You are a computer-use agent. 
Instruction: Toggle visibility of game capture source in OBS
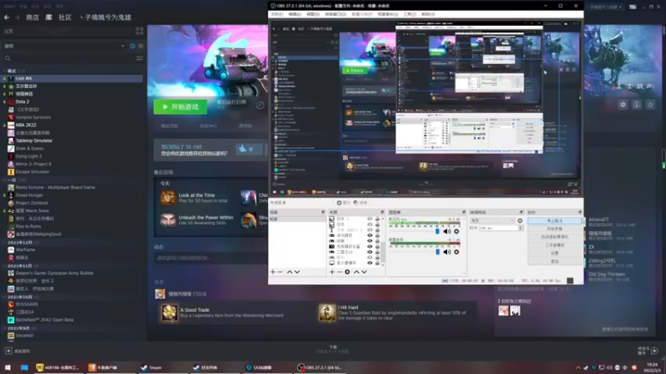(x=370, y=235)
